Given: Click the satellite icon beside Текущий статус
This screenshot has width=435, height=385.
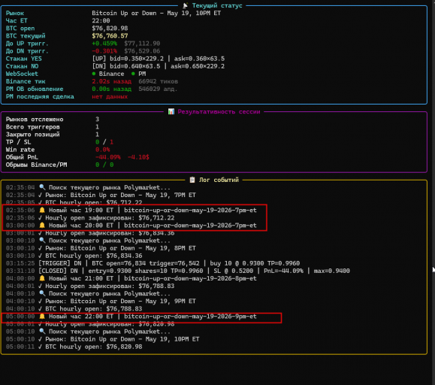Looking at the screenshot, I should point(186,5).
